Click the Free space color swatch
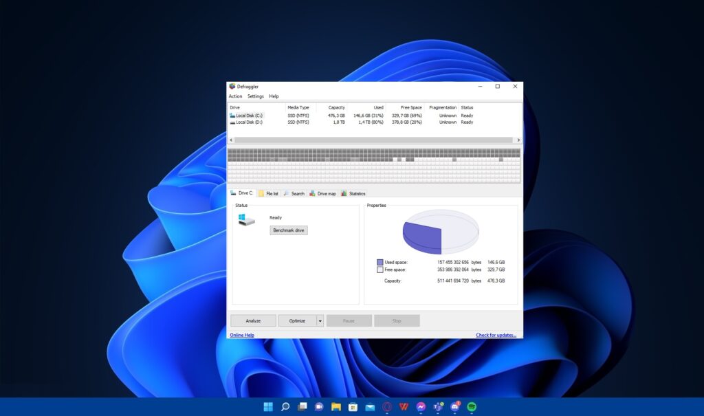Viewport: 704px width, 416px height. coord(379,270)
